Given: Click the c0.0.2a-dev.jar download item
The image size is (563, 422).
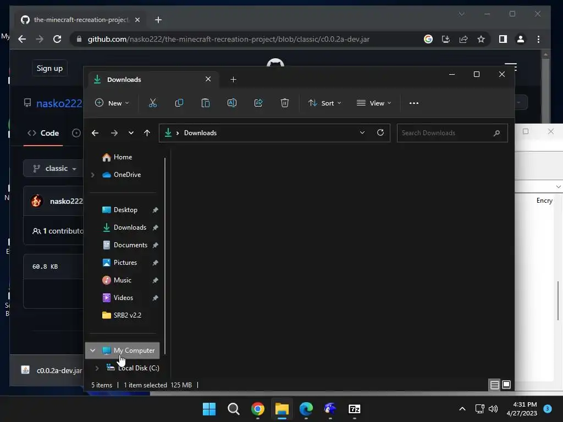Looking at the screenshot, I should 51,370.
